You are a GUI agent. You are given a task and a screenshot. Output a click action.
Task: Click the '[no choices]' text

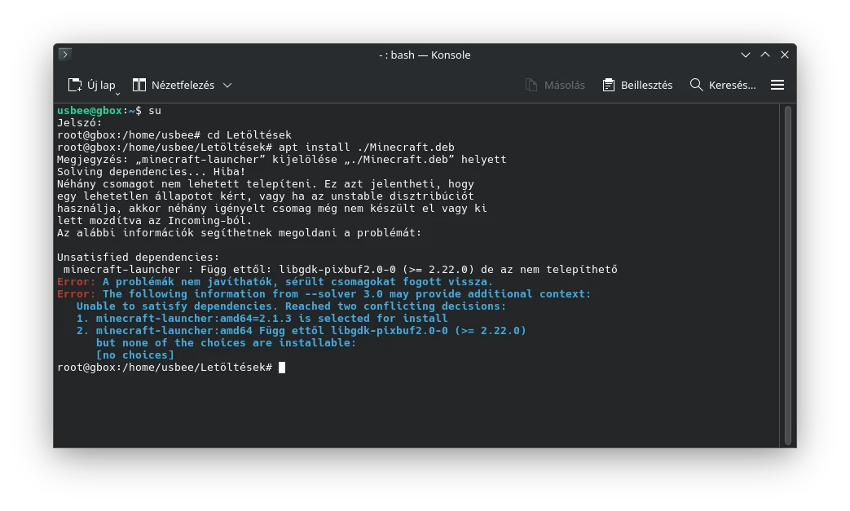click(135, 355)
